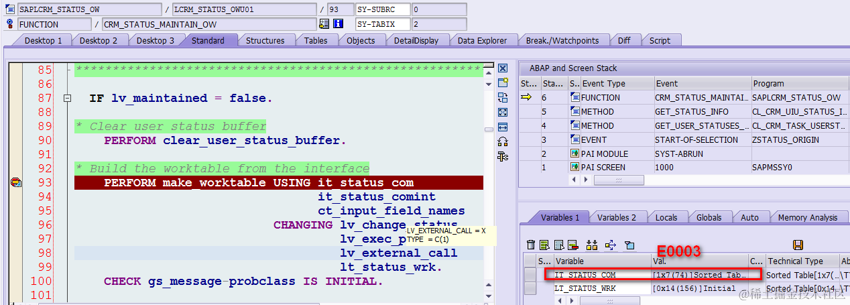
Task: Click the close tool icon beside source editor
Action: pos(503,68)
